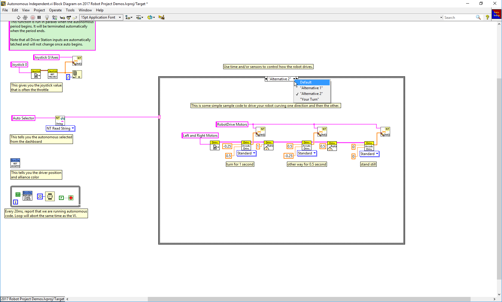
Task: Open the Edit menu
Action: pyautogui.click(x=15, y=10)
